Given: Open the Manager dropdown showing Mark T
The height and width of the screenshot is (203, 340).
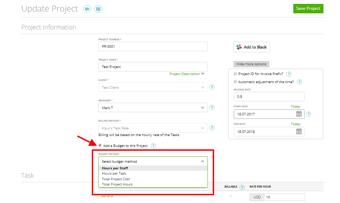Looking at the screenshot, I should pyautogui.click(x=153, y=108).
